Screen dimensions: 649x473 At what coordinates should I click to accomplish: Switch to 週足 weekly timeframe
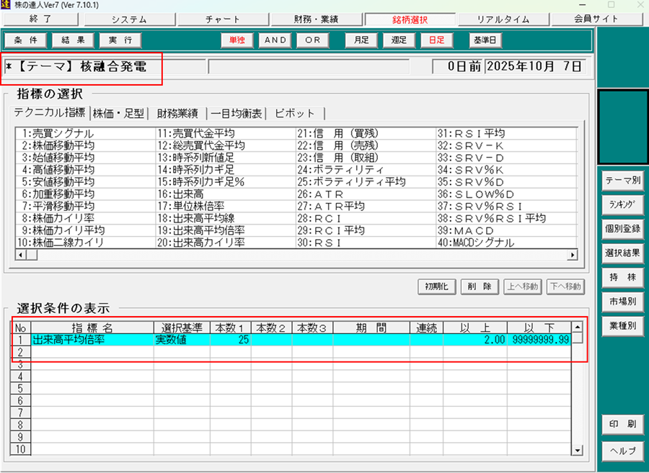click(399, 40)
